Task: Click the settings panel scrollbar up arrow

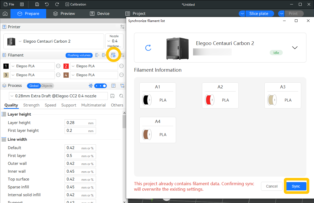Action: [124, 113]
